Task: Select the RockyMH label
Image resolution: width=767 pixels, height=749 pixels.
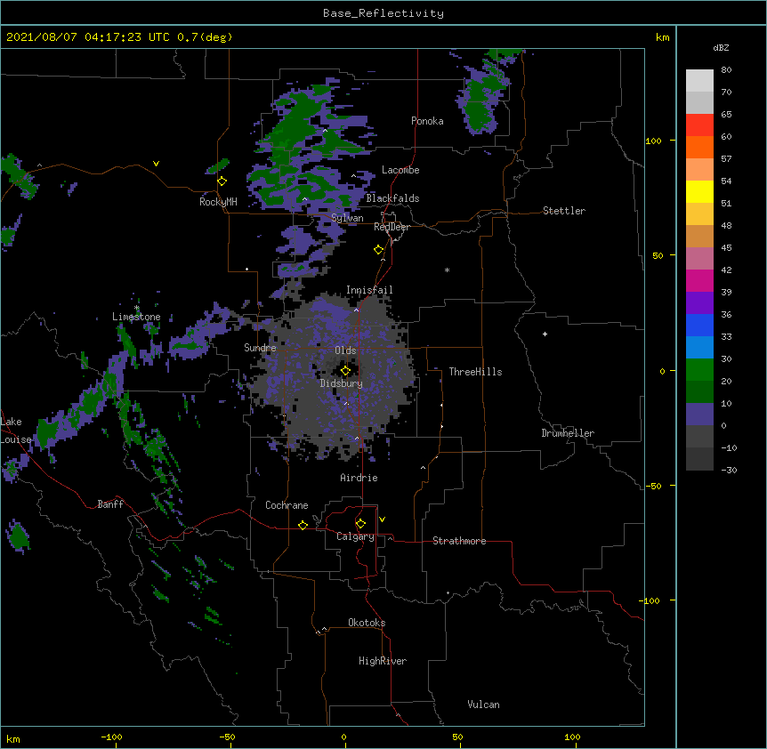Action: 218,202
